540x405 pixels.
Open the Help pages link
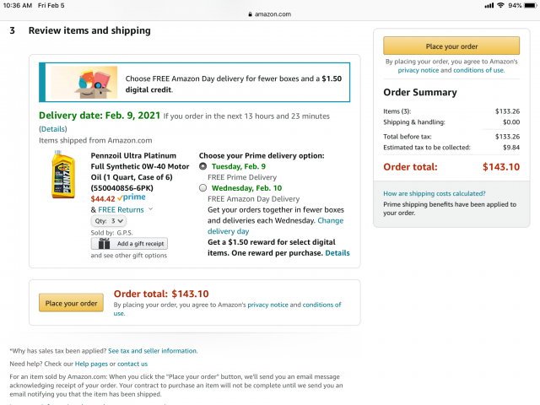[90, 363]
